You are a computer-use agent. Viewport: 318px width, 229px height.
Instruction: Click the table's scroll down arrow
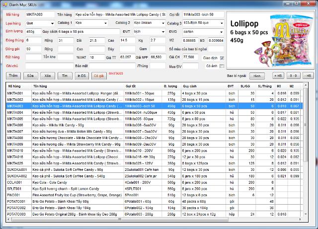(306, 214)
